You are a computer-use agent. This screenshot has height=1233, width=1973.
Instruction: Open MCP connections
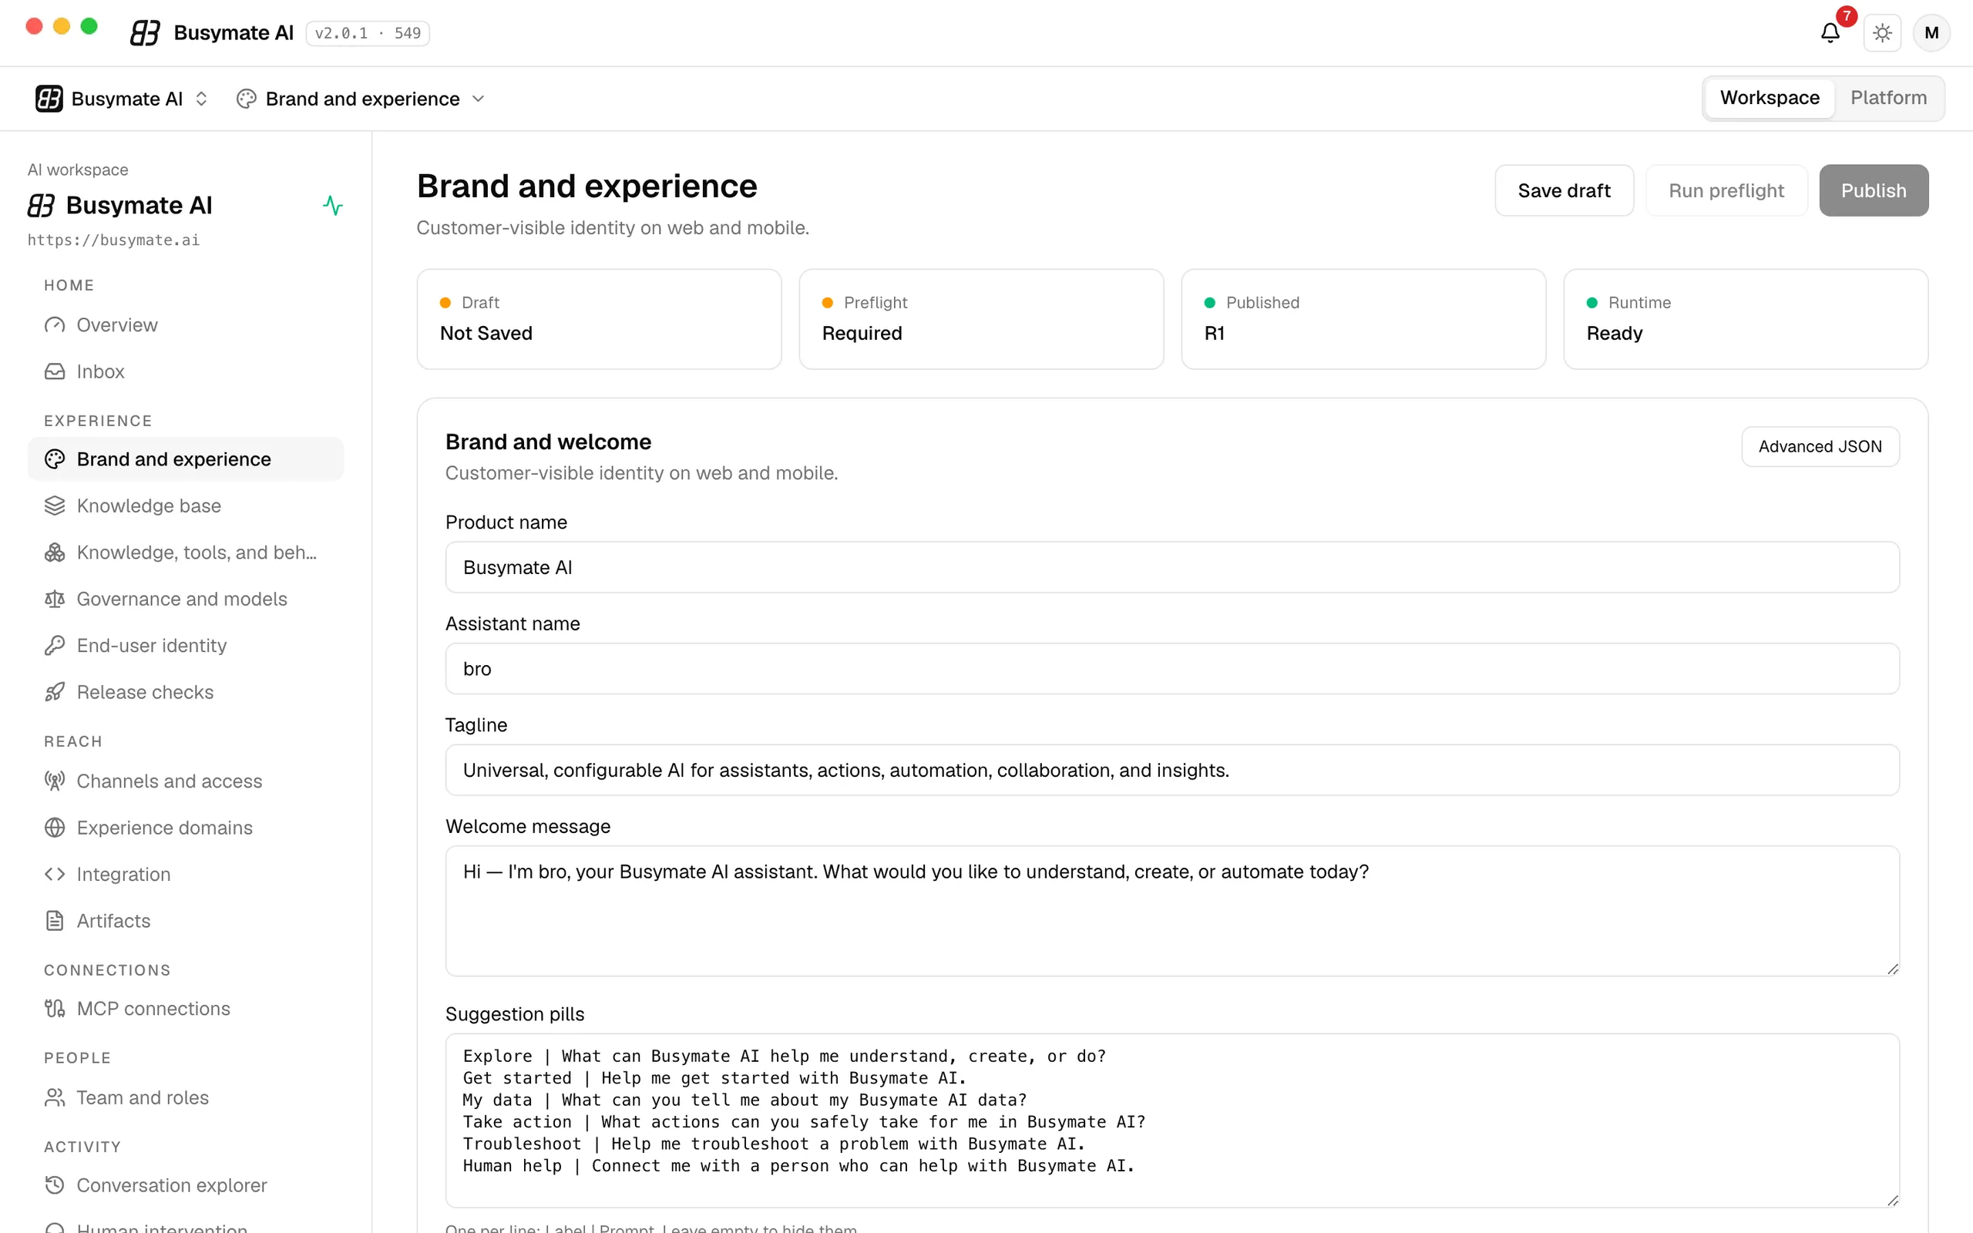tap(186, 1009)
